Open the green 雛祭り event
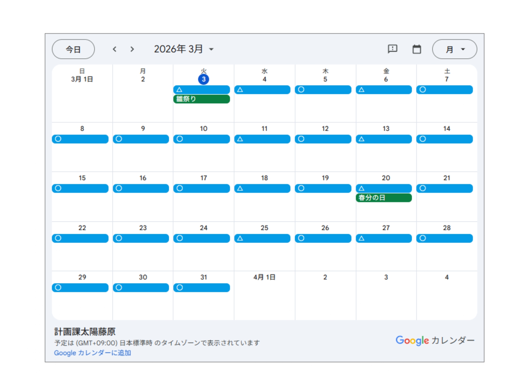Viewport: 531px width, 375px height. pyautogui.click(x=202, y=99)
